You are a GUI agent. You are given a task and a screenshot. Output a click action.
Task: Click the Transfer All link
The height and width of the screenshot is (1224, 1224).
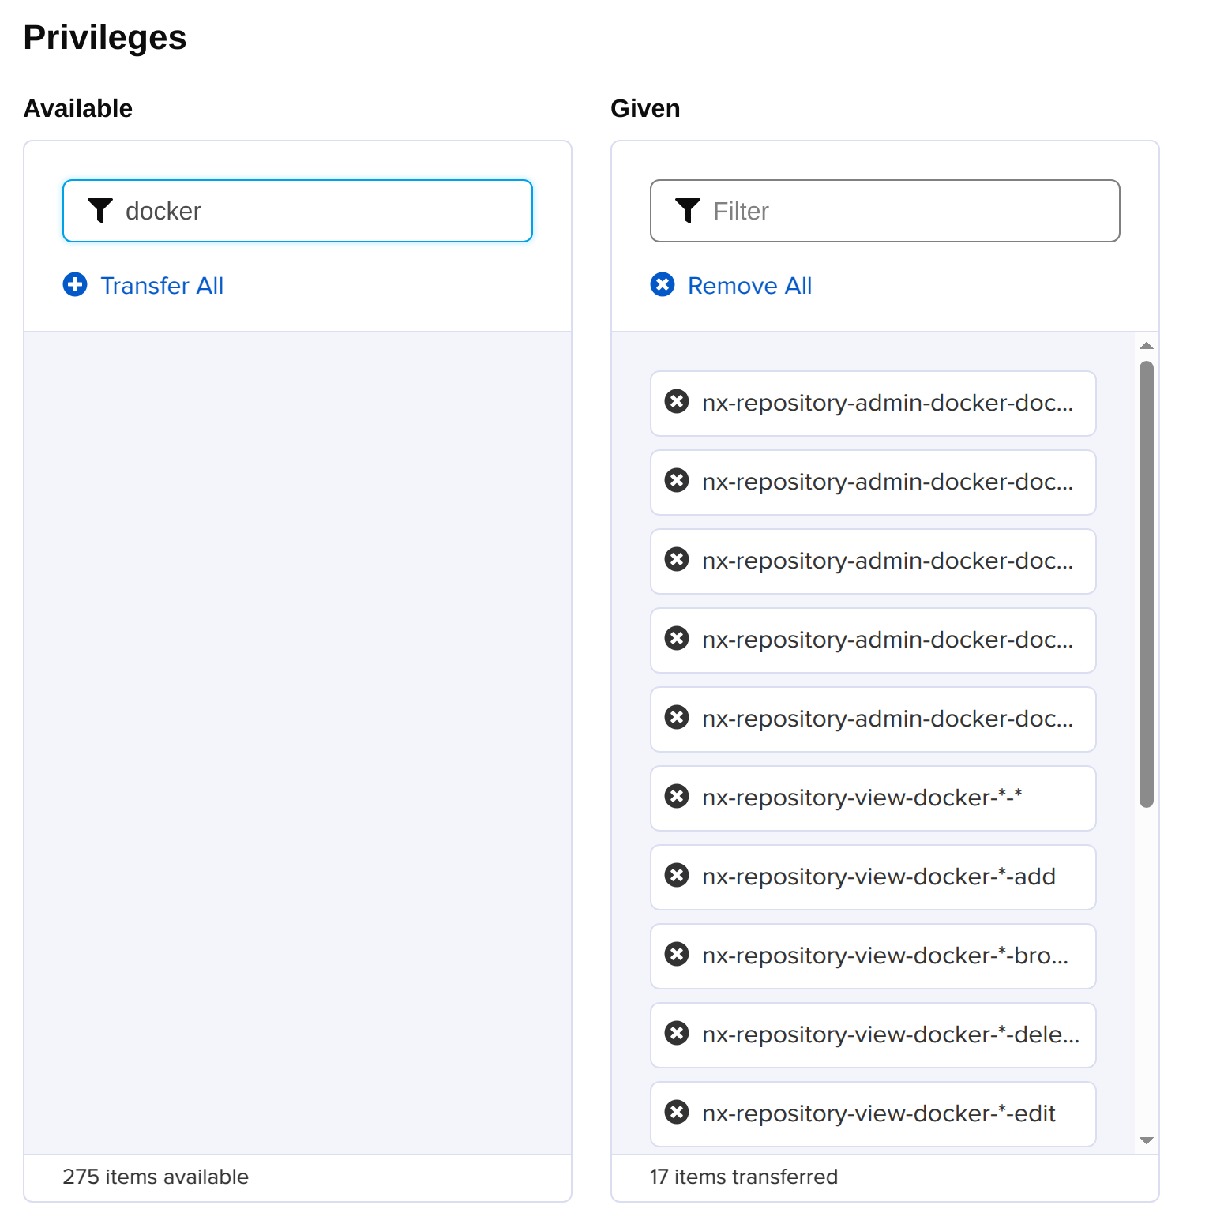pos(162,285)
